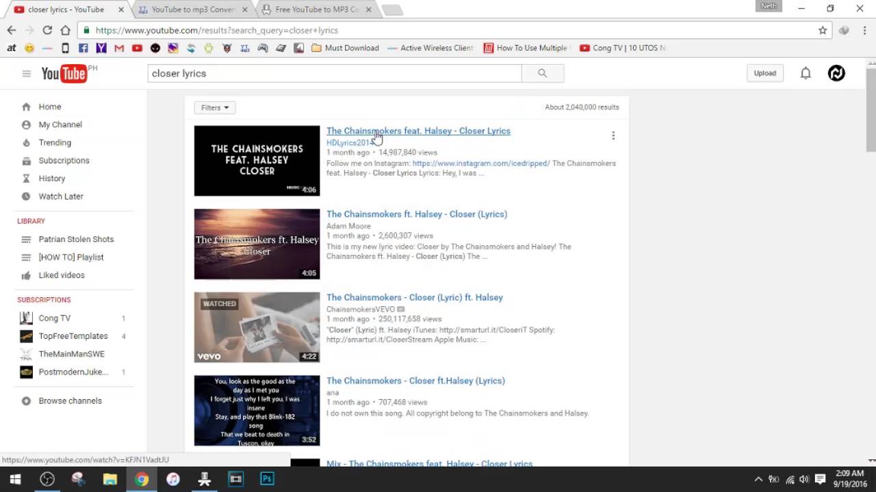The image size is (876, 492).
Task: Open the Facebook bookmark icon
Action: [83, 48]
